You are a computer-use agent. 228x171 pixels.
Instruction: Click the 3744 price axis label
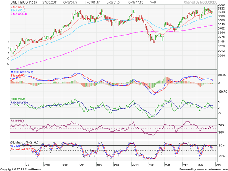coord(222,12)
